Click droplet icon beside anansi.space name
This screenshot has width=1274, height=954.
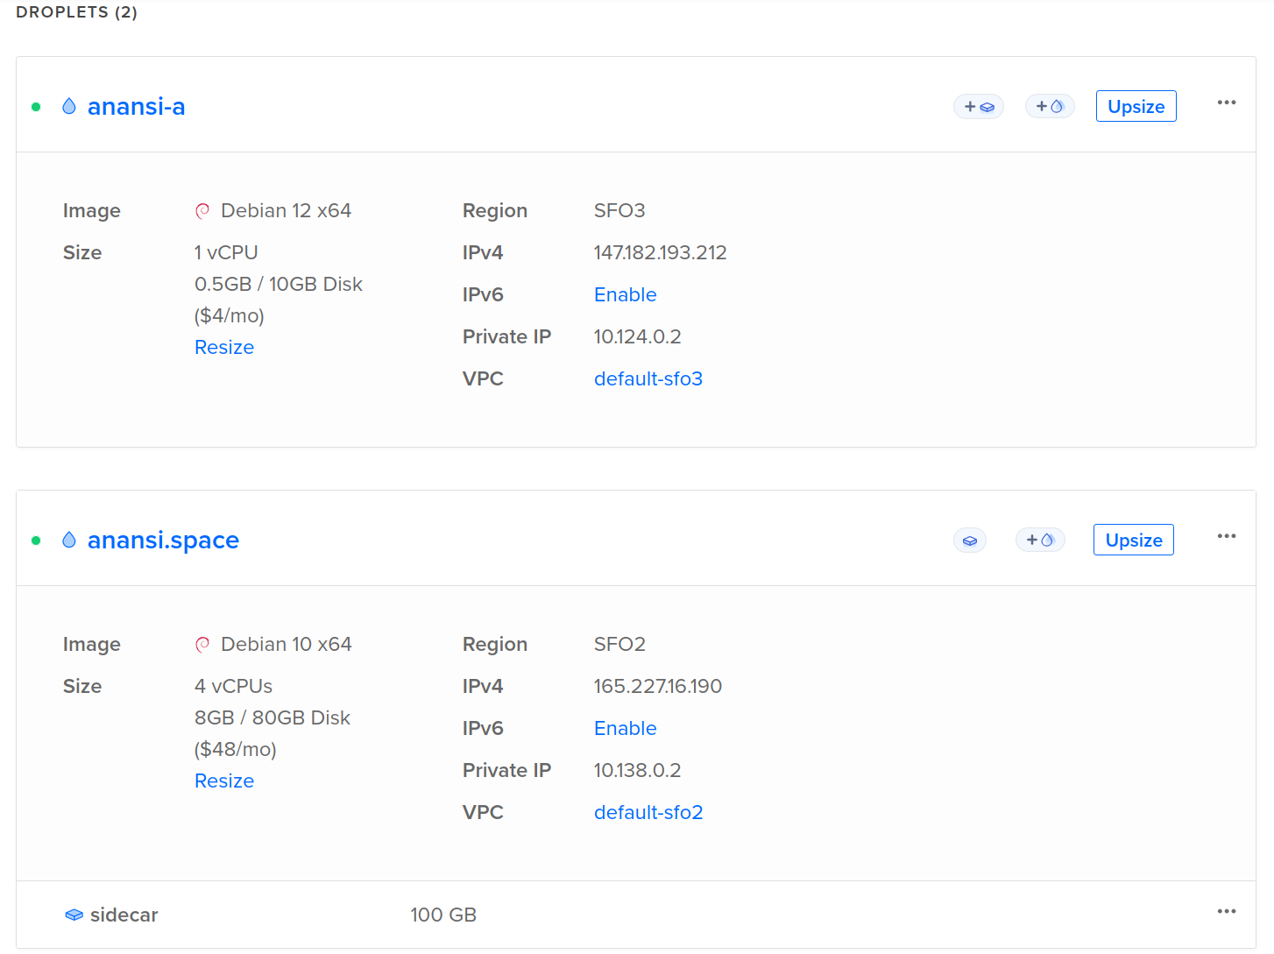pos(69,540)
